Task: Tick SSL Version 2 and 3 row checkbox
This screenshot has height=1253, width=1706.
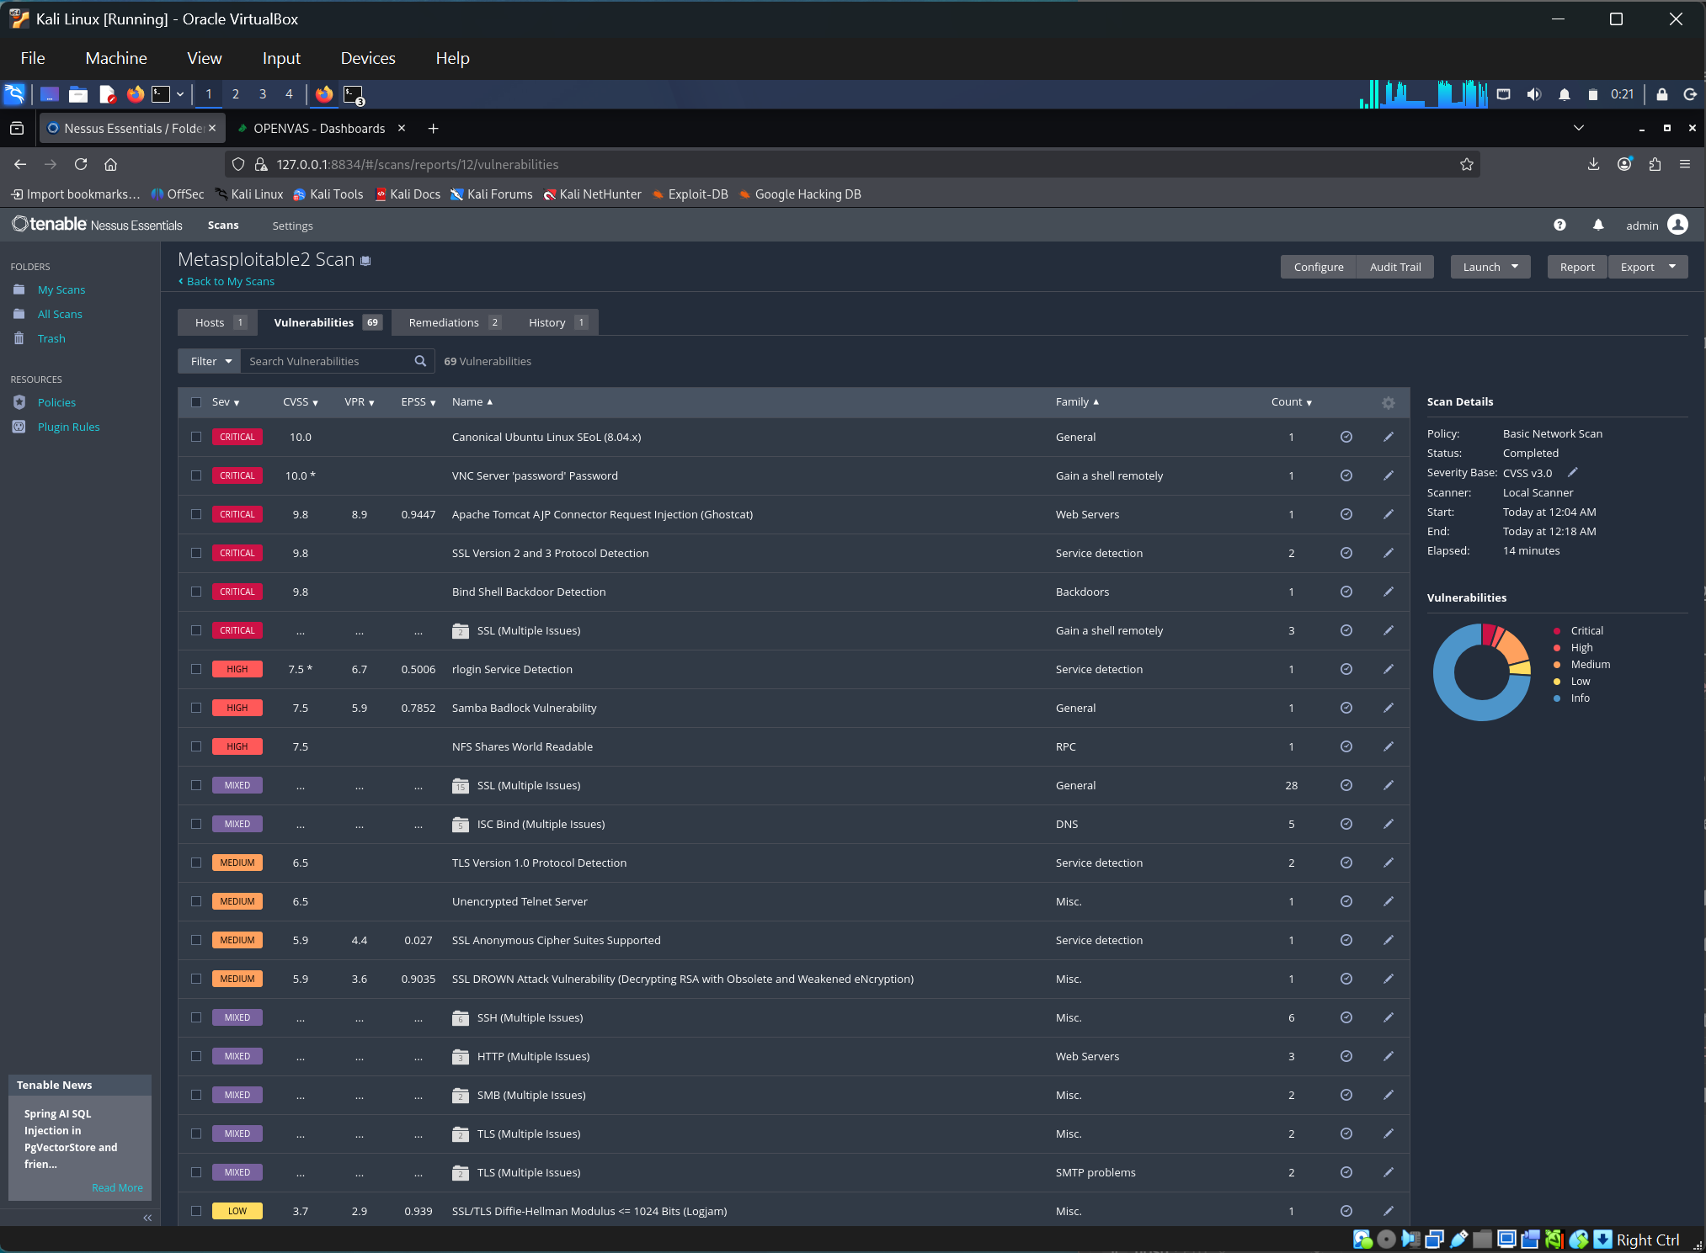Action: 196,553
